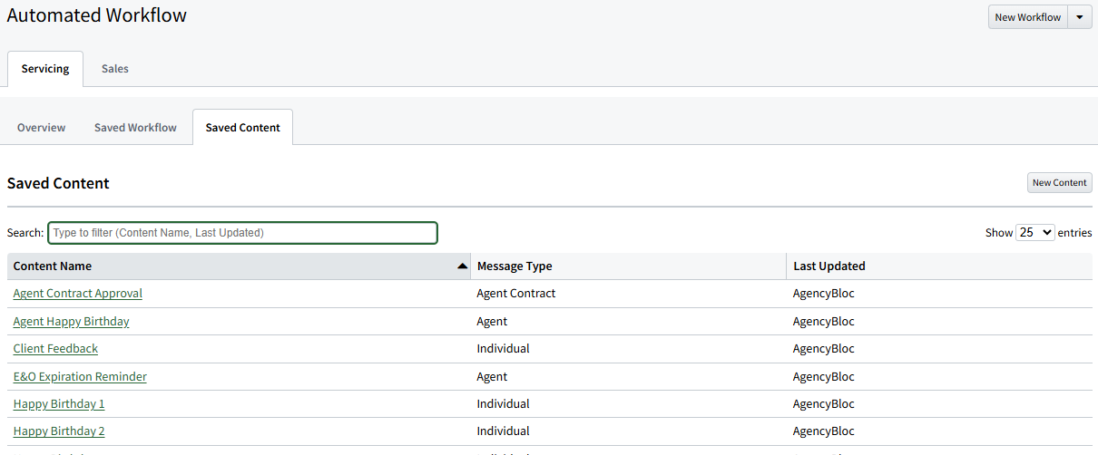Open the Agent Happy Birthday link

[71, 322]
